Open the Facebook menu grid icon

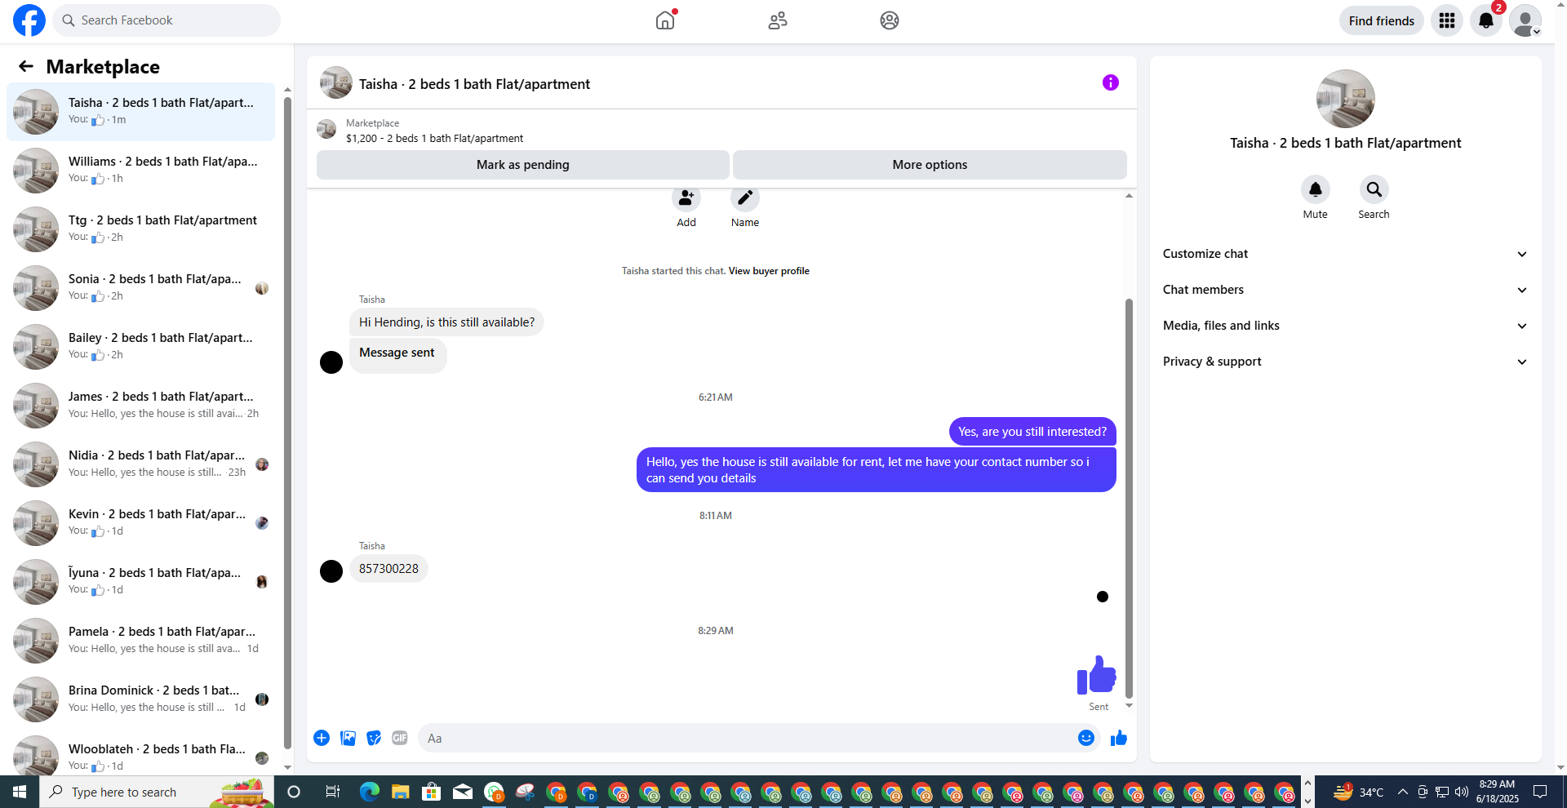click(1447, 20)
